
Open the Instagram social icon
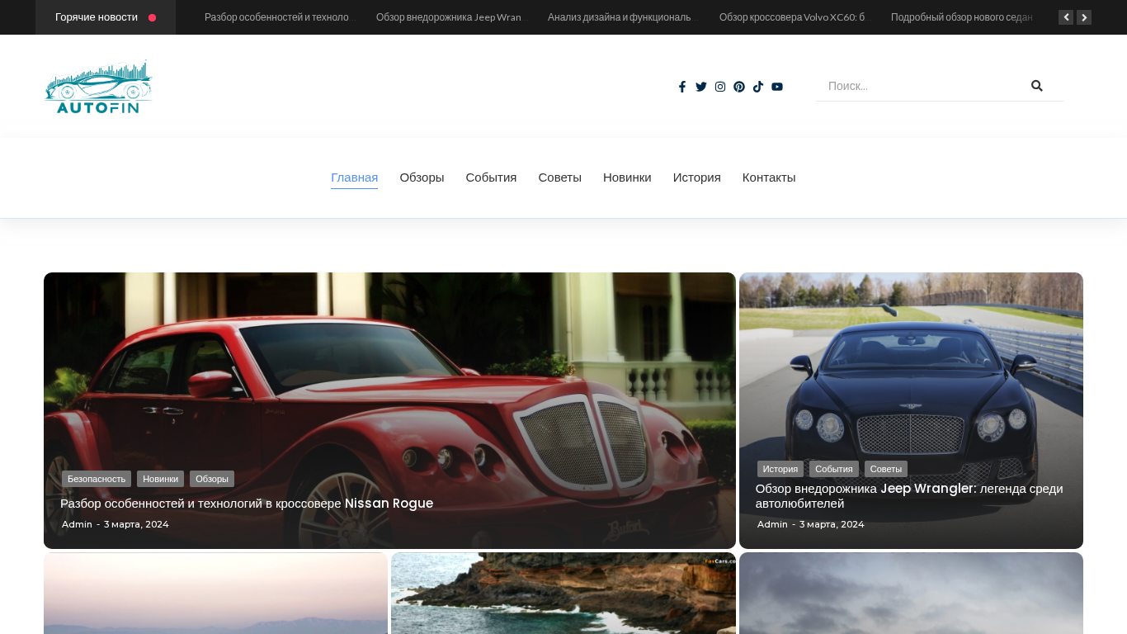tap(720, 87)
